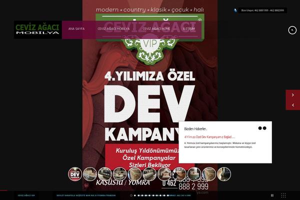Select the last circular slide thumbnail
The image size is (300, 200).
[224, 174]
